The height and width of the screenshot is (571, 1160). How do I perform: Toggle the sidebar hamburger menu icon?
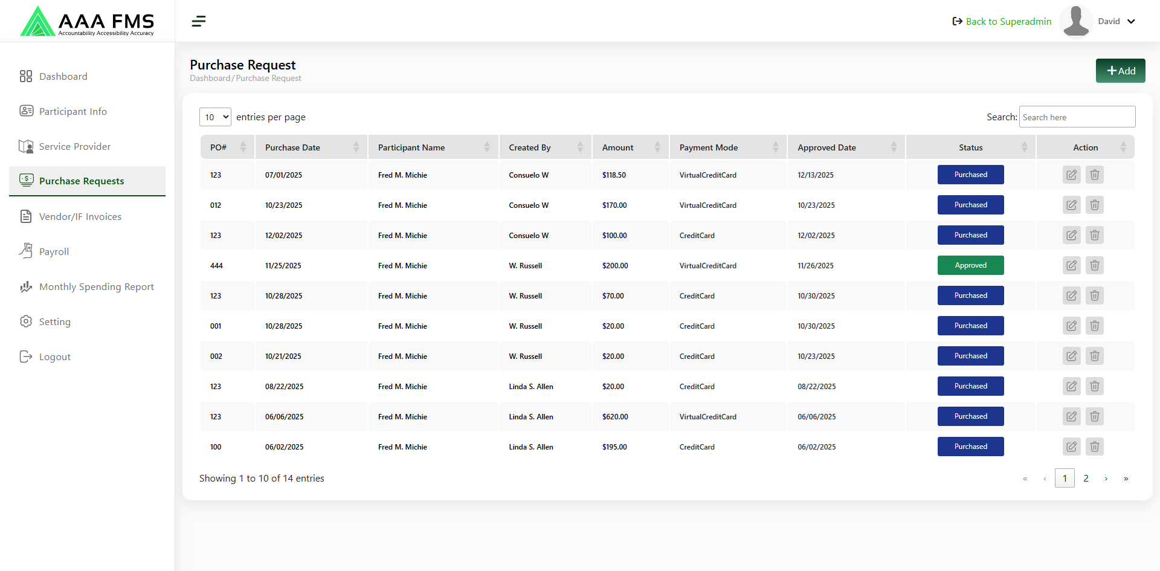click(199, 22)
